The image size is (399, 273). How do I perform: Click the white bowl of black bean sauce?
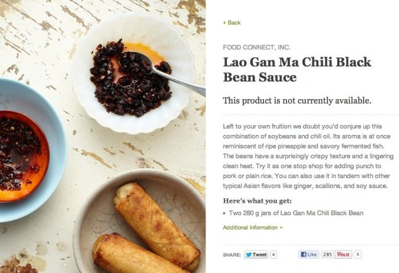(x=134, y=73)
